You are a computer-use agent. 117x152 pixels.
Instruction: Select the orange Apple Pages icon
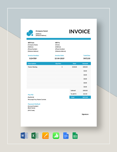click(x=45, y=135)
